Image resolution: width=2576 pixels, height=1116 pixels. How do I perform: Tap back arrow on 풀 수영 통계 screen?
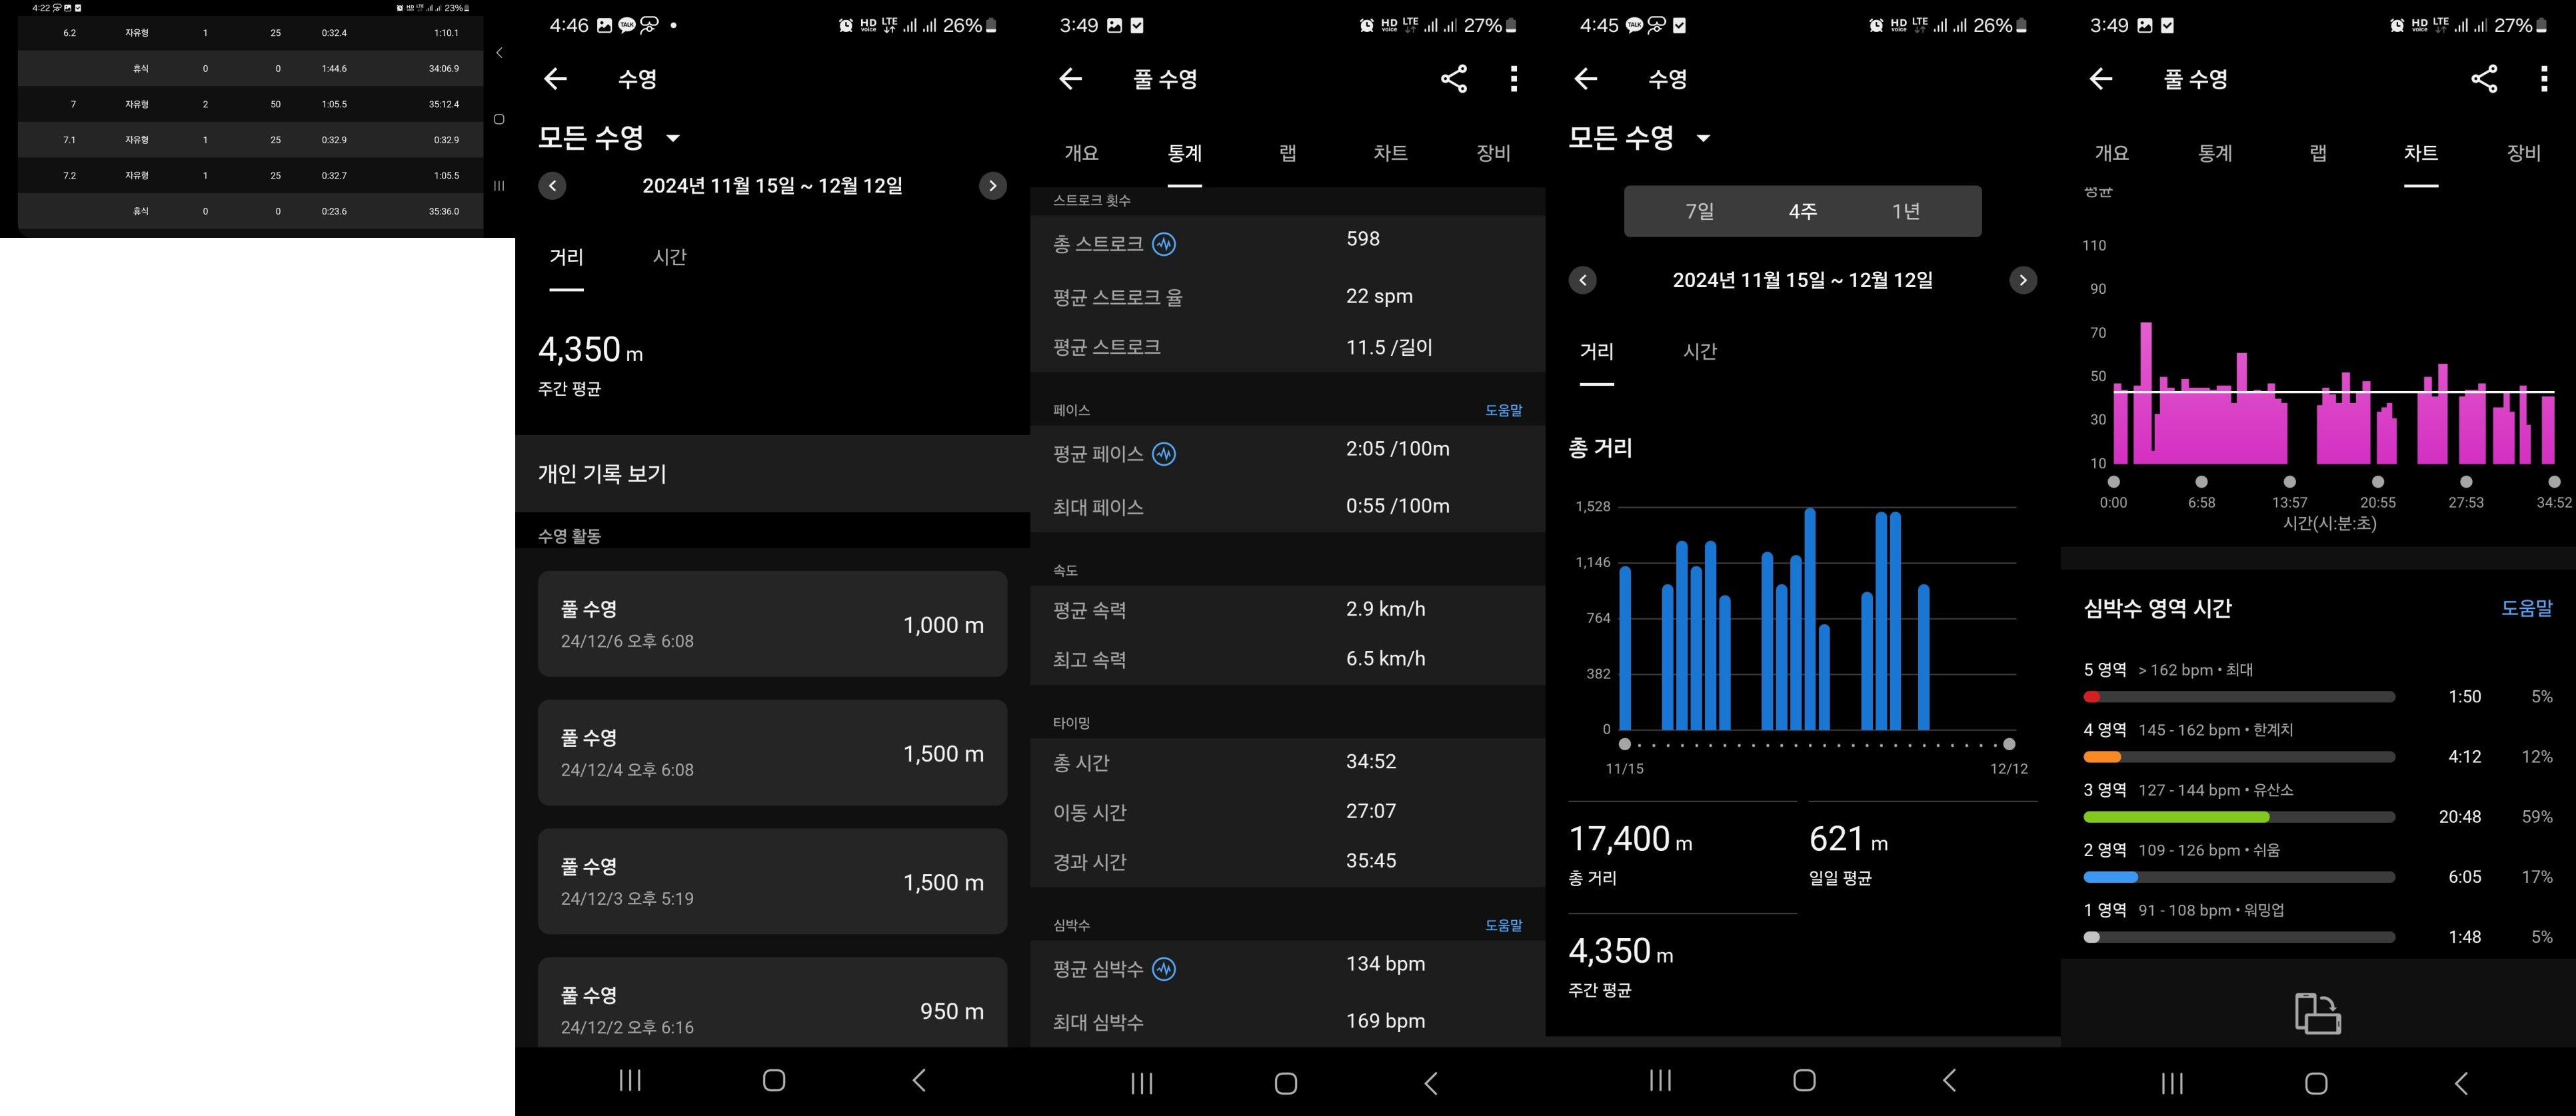1070,79
